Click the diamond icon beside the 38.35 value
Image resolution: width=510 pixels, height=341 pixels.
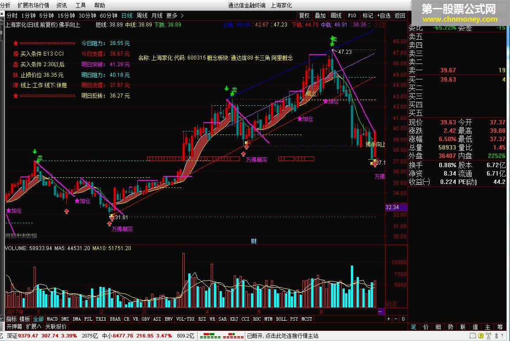375,25
